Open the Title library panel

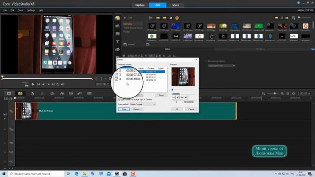(x=118, y=42)
